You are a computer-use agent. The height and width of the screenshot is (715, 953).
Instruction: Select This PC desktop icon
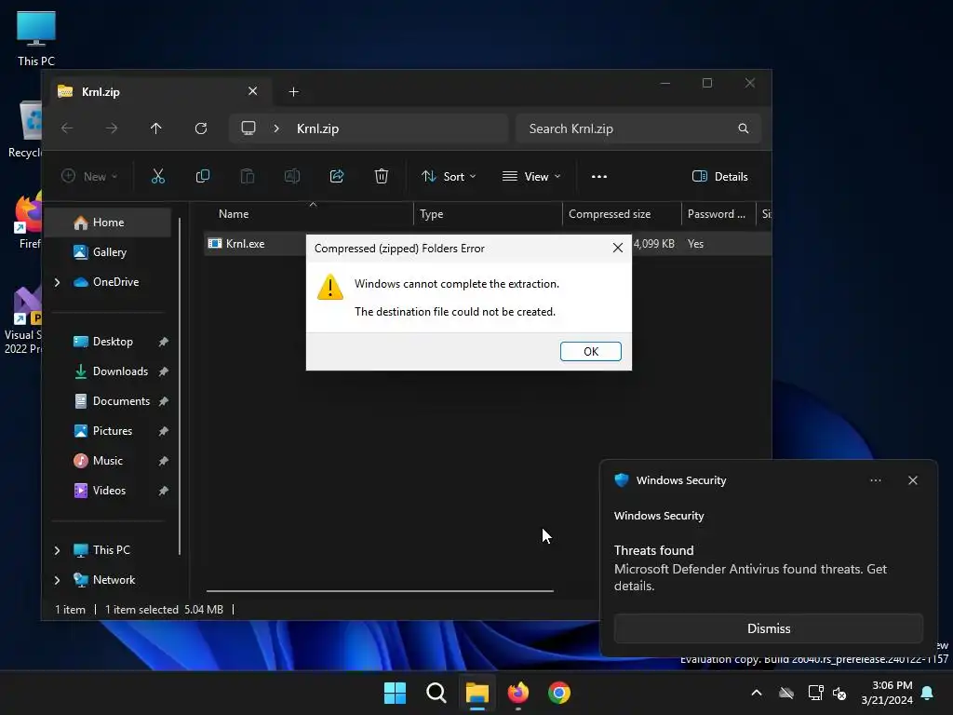(36, 39)
